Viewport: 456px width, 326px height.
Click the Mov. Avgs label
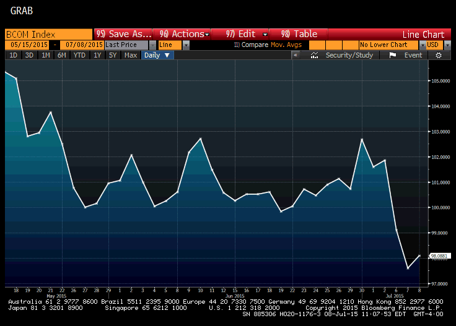[x=286, y=45]
